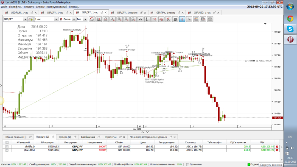297x167 pixels.
Task: Click the highlighted blue toolbar icon
Action: click(x=182, y=19)
